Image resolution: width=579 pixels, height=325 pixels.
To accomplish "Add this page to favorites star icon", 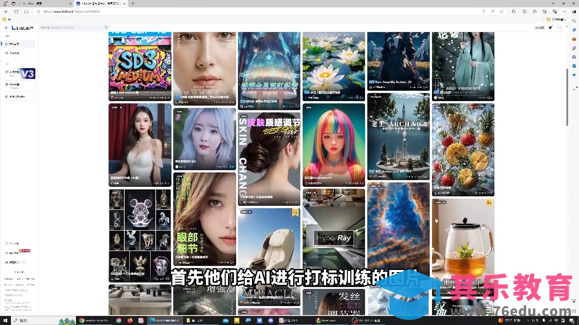I will tap(502, 11).
